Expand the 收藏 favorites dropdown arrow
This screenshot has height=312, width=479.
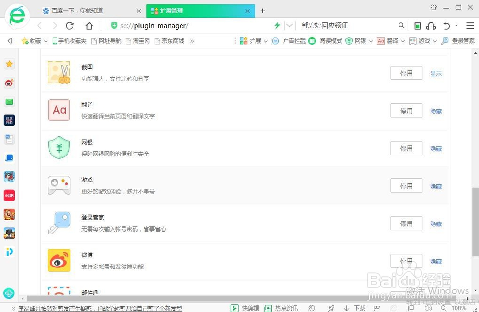coord(46,41)
